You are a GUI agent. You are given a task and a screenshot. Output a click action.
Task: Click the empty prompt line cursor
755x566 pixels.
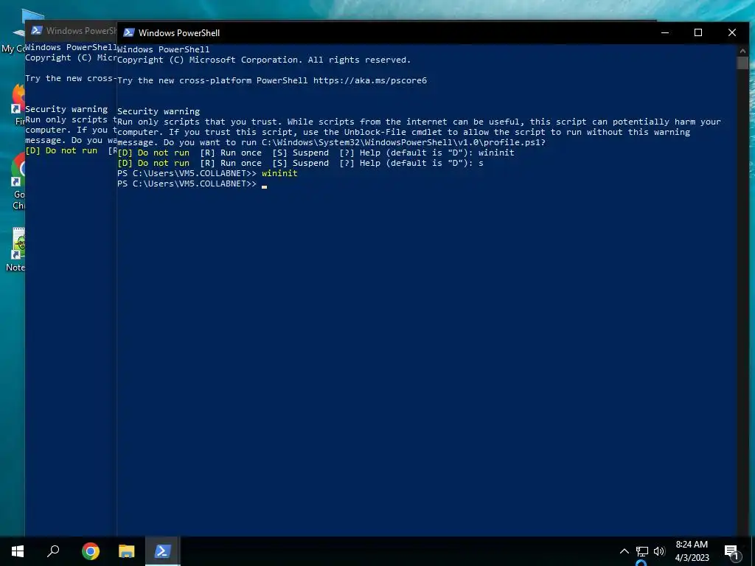265,185
